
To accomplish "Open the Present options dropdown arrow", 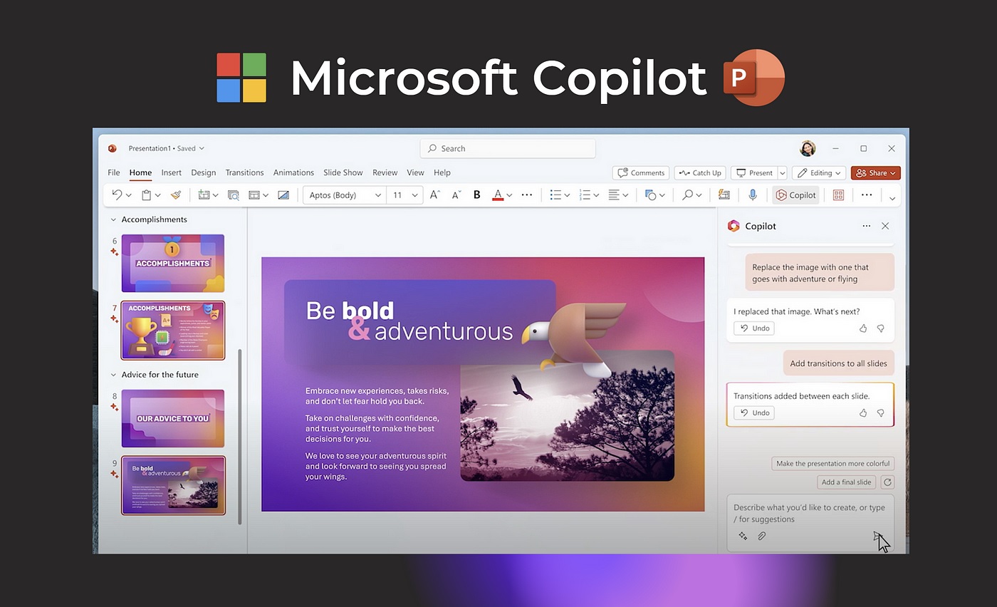I will pos(782,172).
